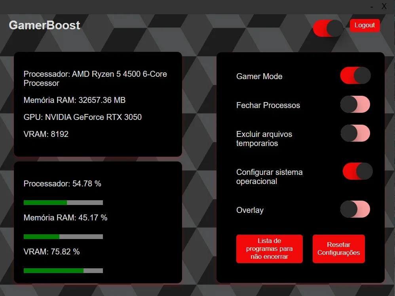This screenshot has height=296, width=395.
Task: Select the 'Memória RAM: 32657.36 MB' text
Action: (74, 100)
